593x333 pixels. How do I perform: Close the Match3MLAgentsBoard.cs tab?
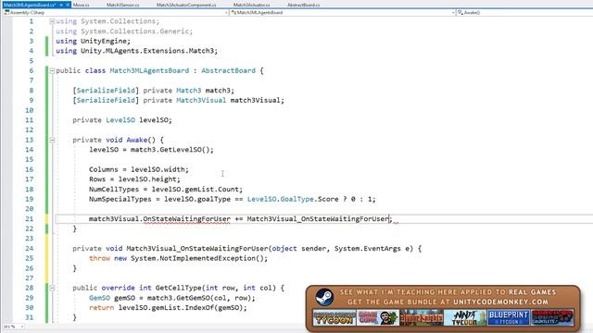point(68,5)
